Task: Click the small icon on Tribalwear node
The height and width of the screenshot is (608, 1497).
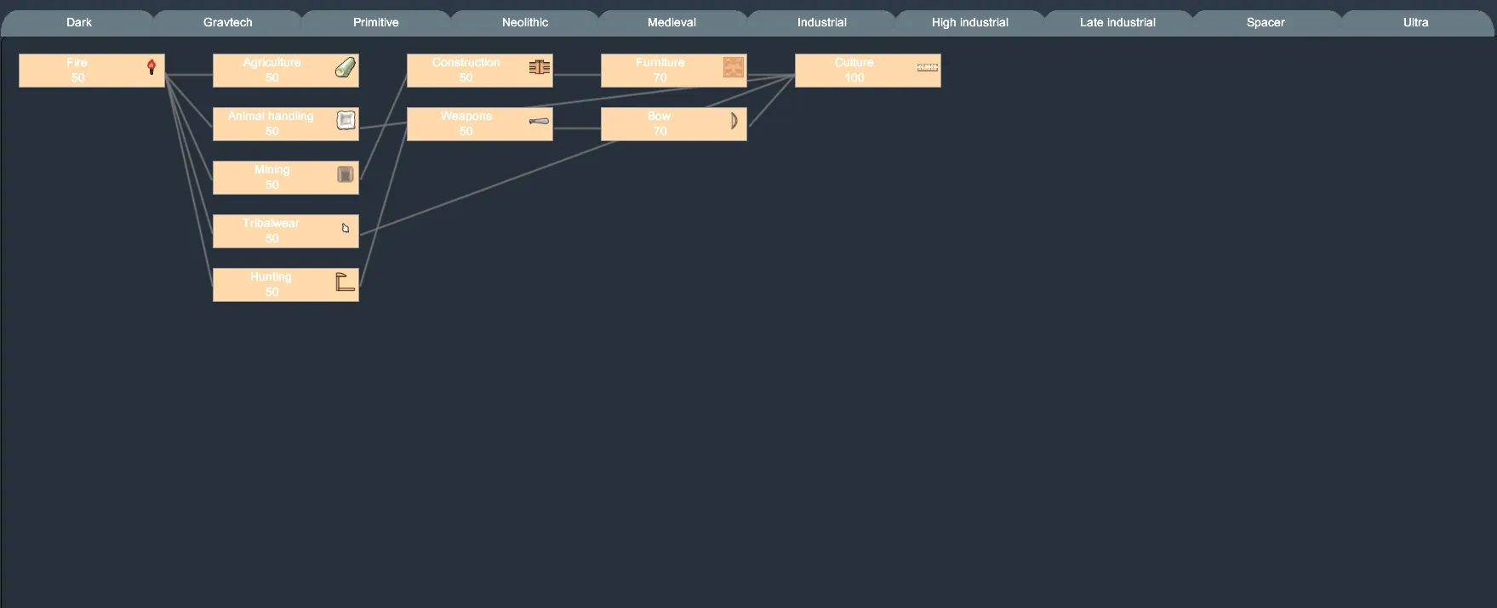Action: point(346,228)
